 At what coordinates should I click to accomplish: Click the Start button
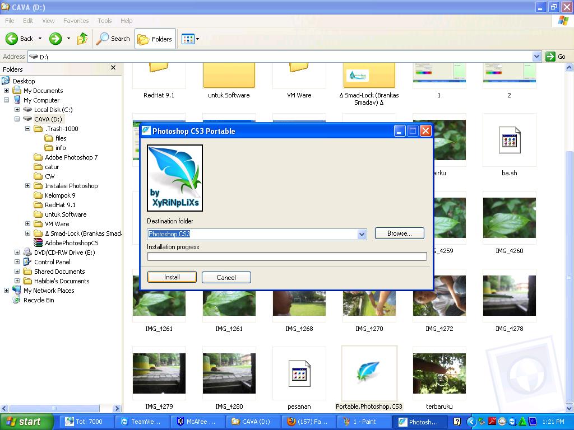[x=27, y=422]
